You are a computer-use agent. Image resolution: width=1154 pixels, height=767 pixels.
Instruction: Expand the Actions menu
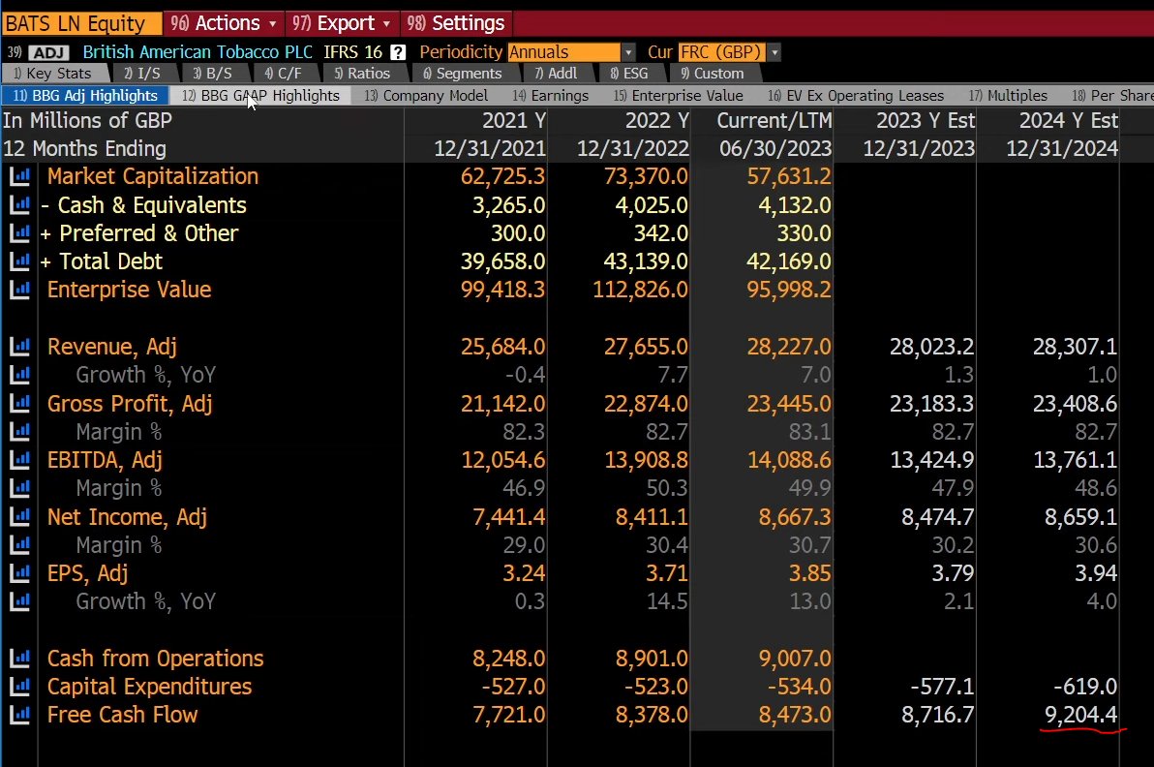pos(223,23)
